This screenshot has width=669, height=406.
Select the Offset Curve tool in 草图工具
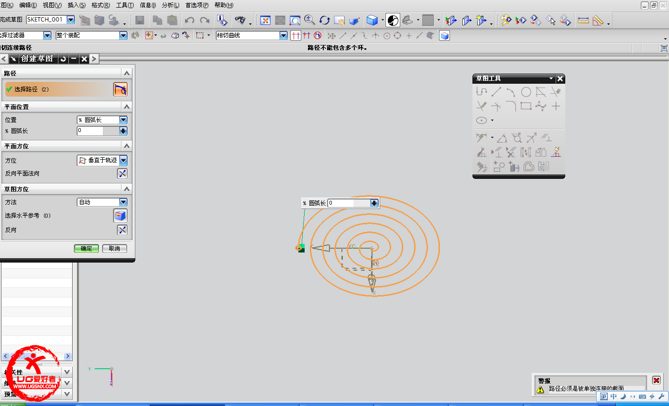coord(528,166)
